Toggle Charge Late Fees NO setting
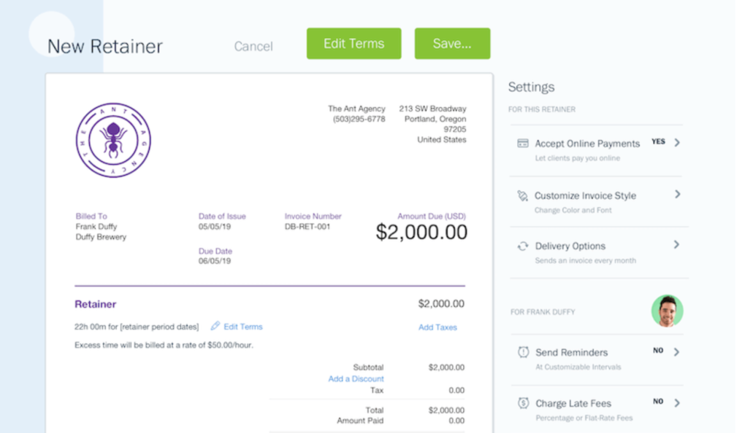Image resolution: width=745 pixels, height=433 pixels. pyautogui.click(x=658, y=401)
